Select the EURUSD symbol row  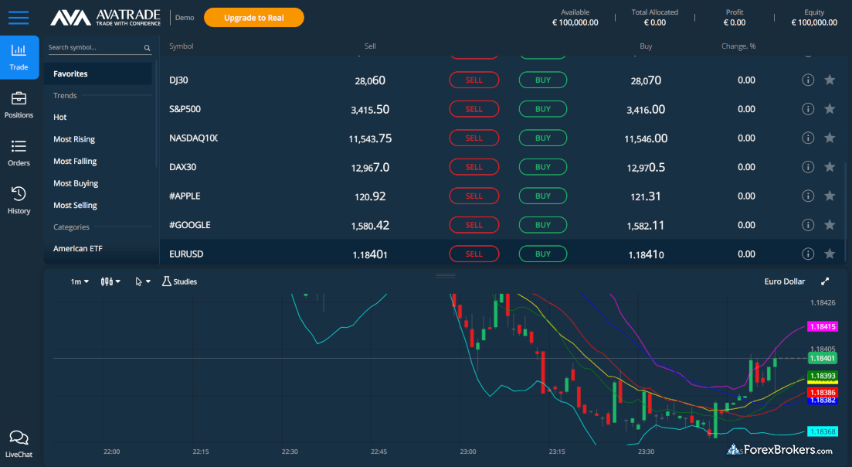(x=502, y=254)
